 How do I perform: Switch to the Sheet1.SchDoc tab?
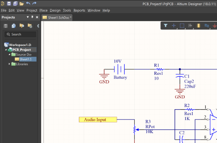[x=57, y=17]
